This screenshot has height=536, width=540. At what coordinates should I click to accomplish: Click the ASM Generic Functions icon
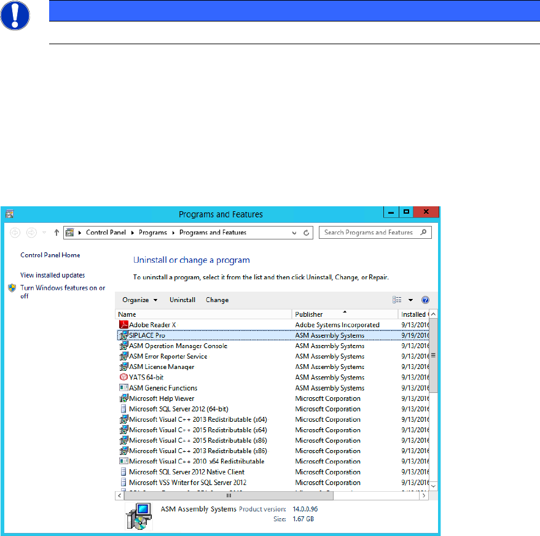[x=123, y=387]
